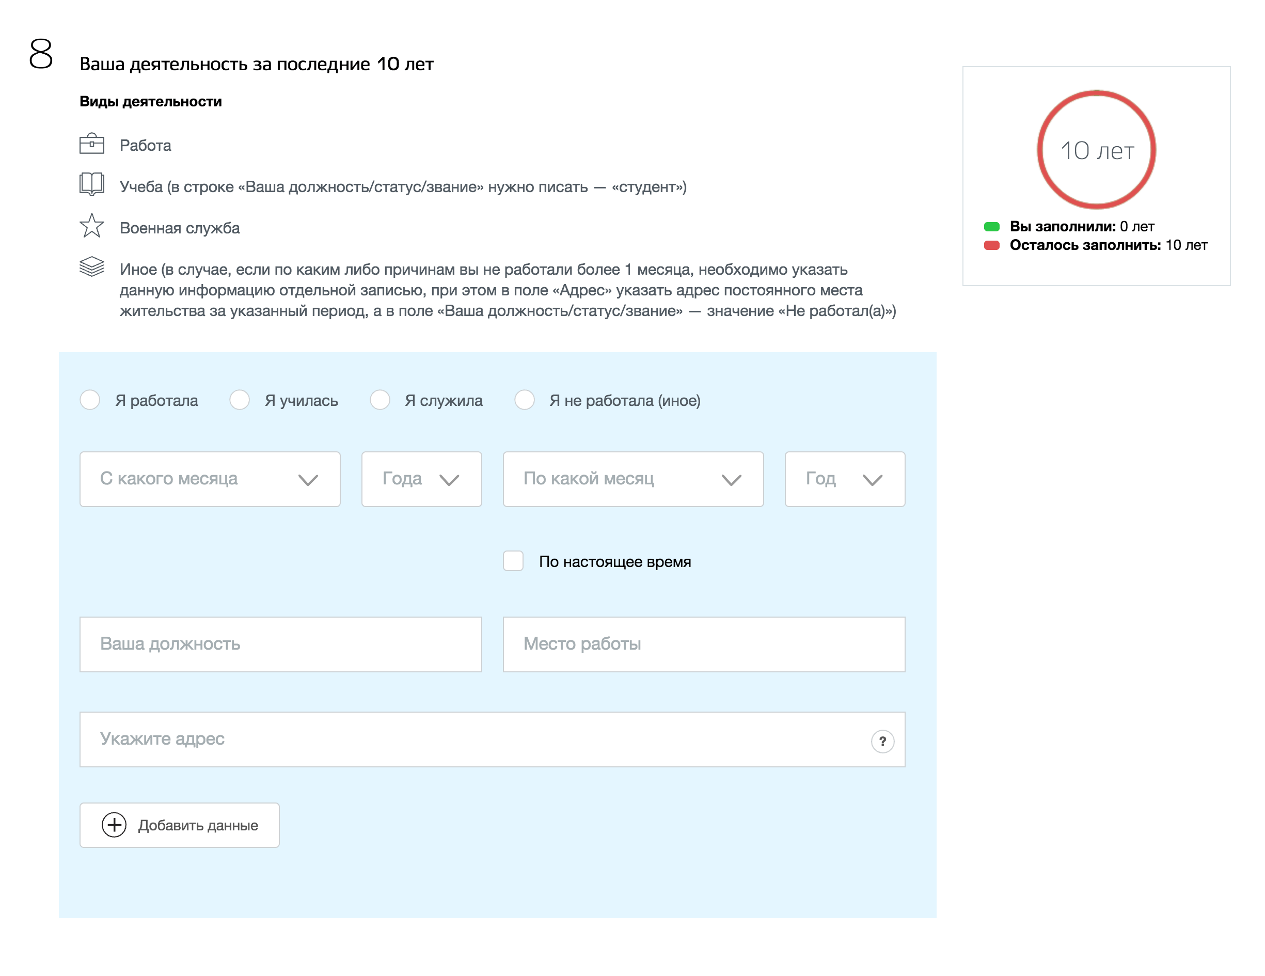
Task: Open the «Года» start year dropdown
Action: pos(422,479)
